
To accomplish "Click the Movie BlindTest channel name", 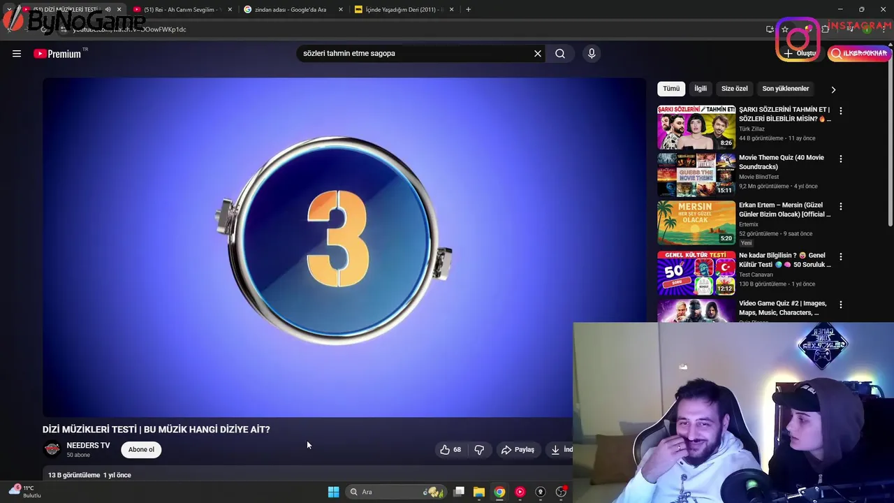I will pos(759,177).
